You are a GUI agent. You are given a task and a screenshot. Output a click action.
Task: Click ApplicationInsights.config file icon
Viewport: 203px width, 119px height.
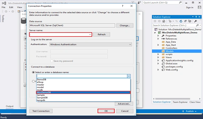(163, 61)
